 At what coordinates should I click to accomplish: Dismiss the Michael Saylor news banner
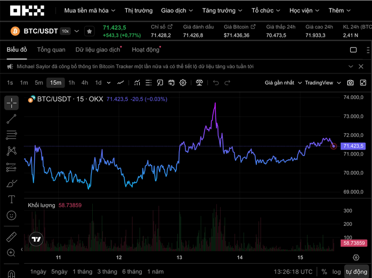(351, 67)
